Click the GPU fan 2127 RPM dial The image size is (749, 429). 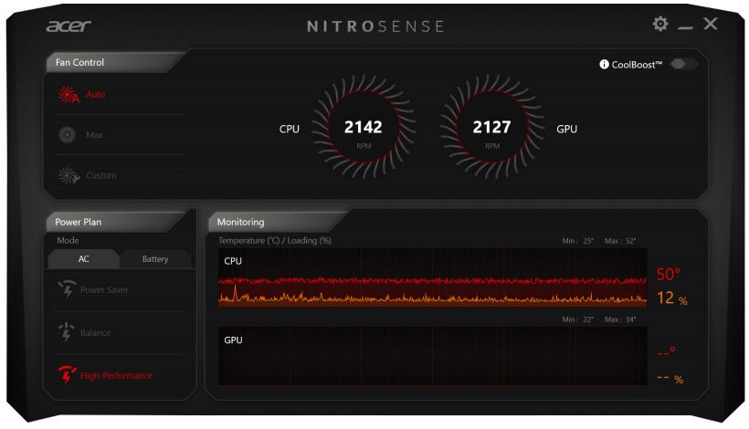(492, 127)
